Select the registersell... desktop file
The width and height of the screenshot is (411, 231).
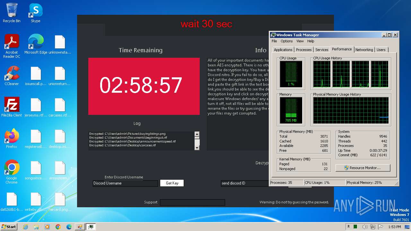click(x=36, y=139)
